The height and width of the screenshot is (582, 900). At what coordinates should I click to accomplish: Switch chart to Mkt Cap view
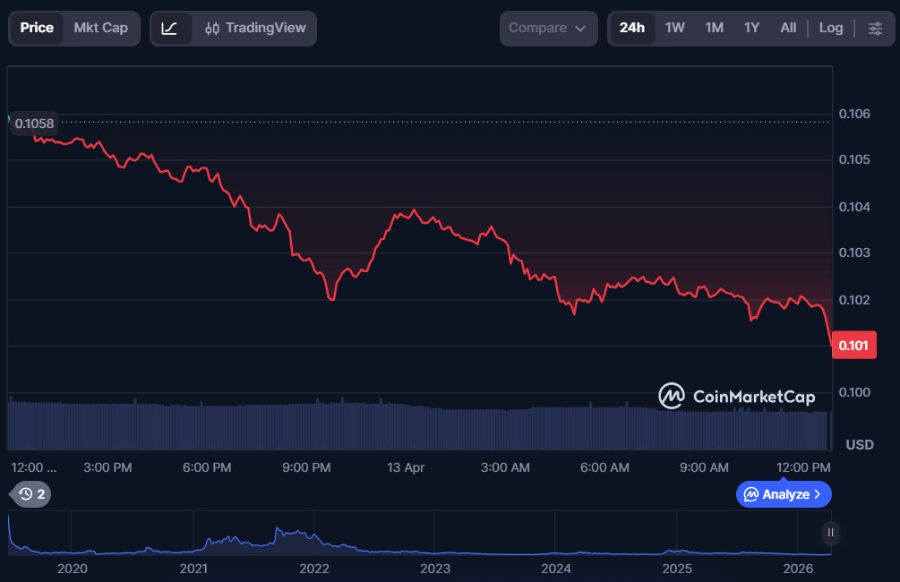(x=100, y=28)
